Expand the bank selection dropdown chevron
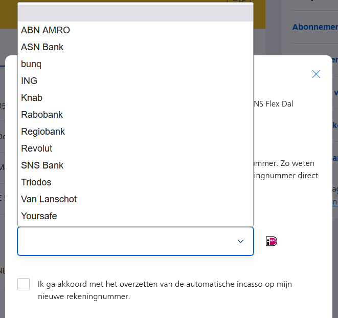The width and height of the screenshot is (338, 318). click(240, 241)
